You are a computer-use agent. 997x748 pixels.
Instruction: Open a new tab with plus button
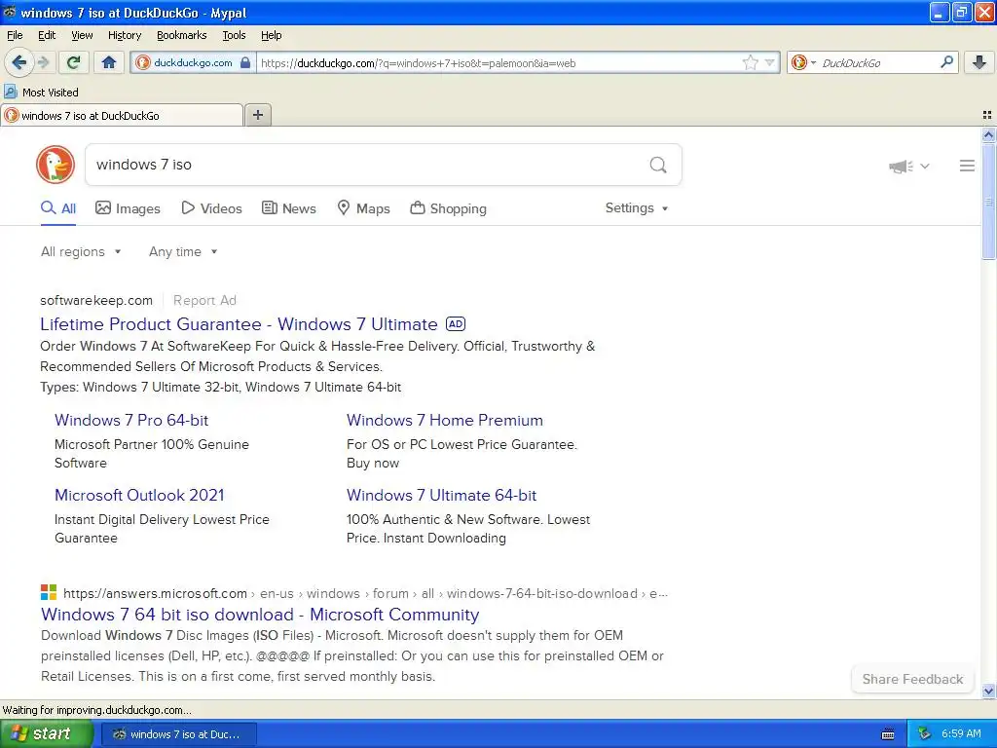tap(257, 115)
